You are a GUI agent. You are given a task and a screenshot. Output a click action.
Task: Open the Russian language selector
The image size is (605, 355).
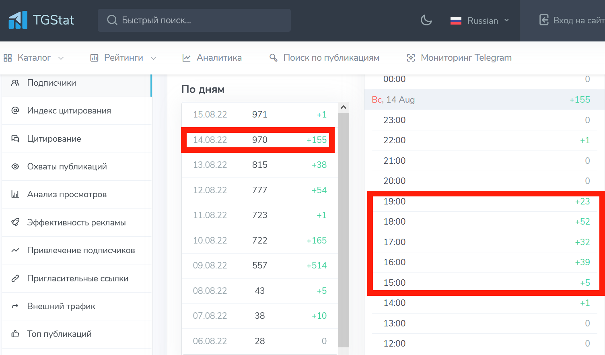click(479, 21)
